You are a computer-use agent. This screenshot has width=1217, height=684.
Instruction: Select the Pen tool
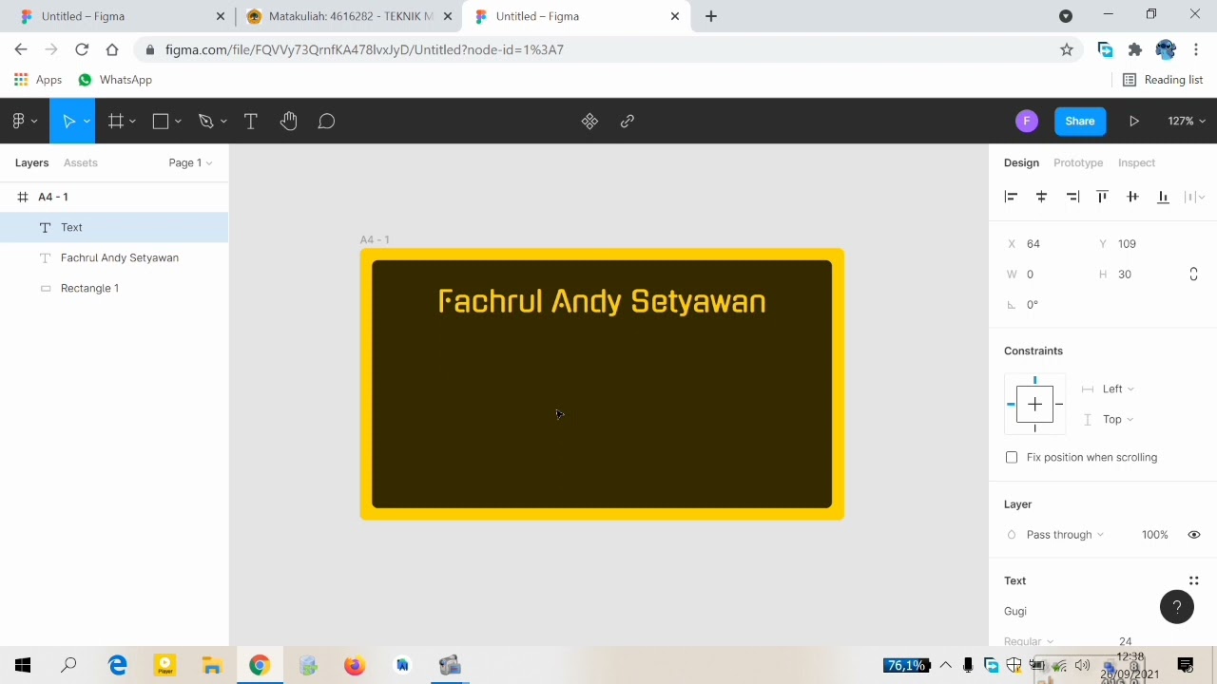[x=205, y=121]
